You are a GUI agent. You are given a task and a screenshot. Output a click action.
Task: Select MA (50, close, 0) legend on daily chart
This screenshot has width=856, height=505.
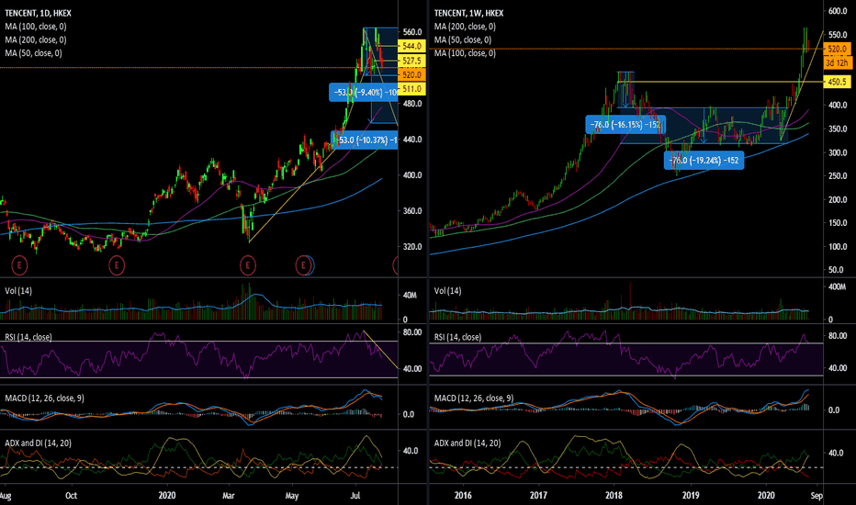(x=33, y=53)
